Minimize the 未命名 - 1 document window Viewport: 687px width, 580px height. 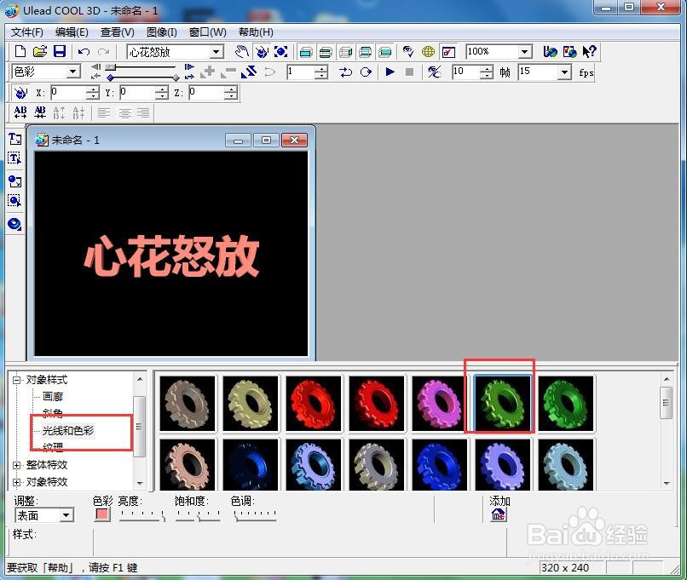[238, 140]
